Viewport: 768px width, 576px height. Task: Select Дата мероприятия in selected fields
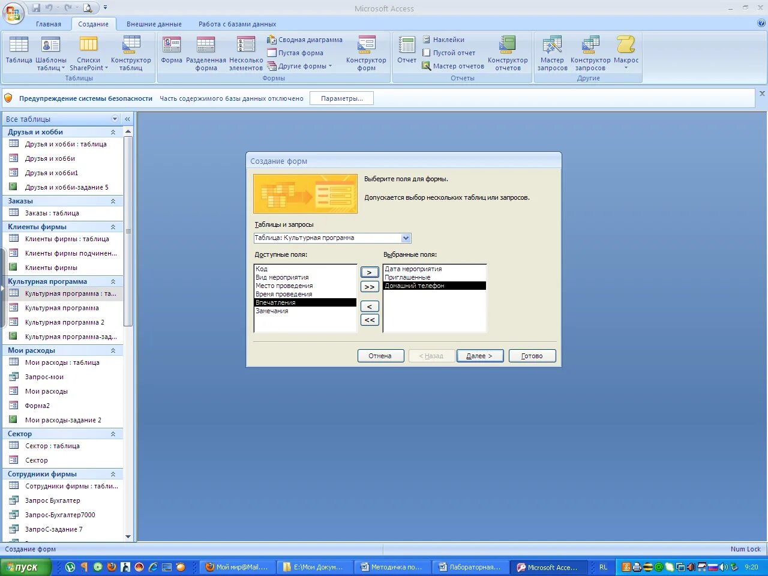tap(434, 269)
